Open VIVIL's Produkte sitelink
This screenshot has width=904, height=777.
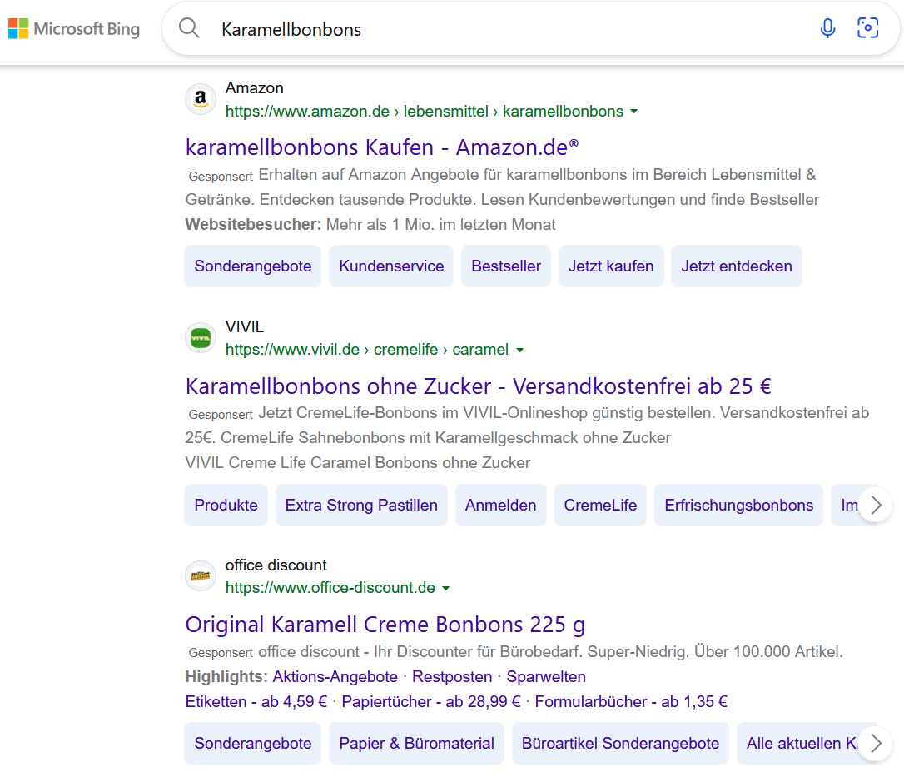pos(226,505)
